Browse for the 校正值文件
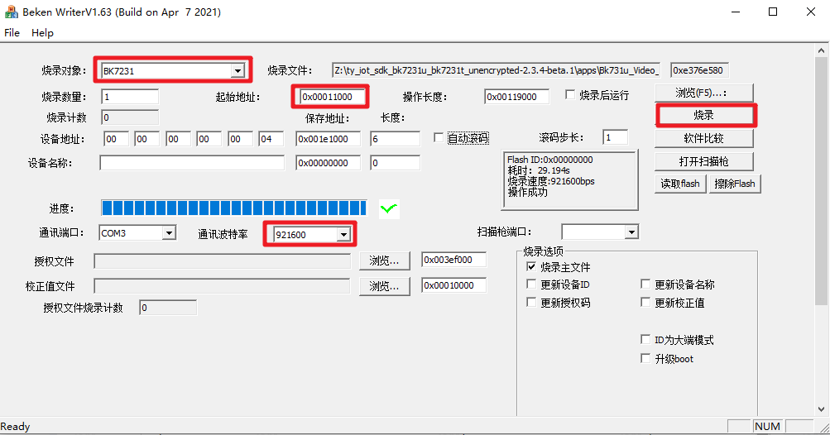The width and height of the screenshot is (830, 435). 384,286
